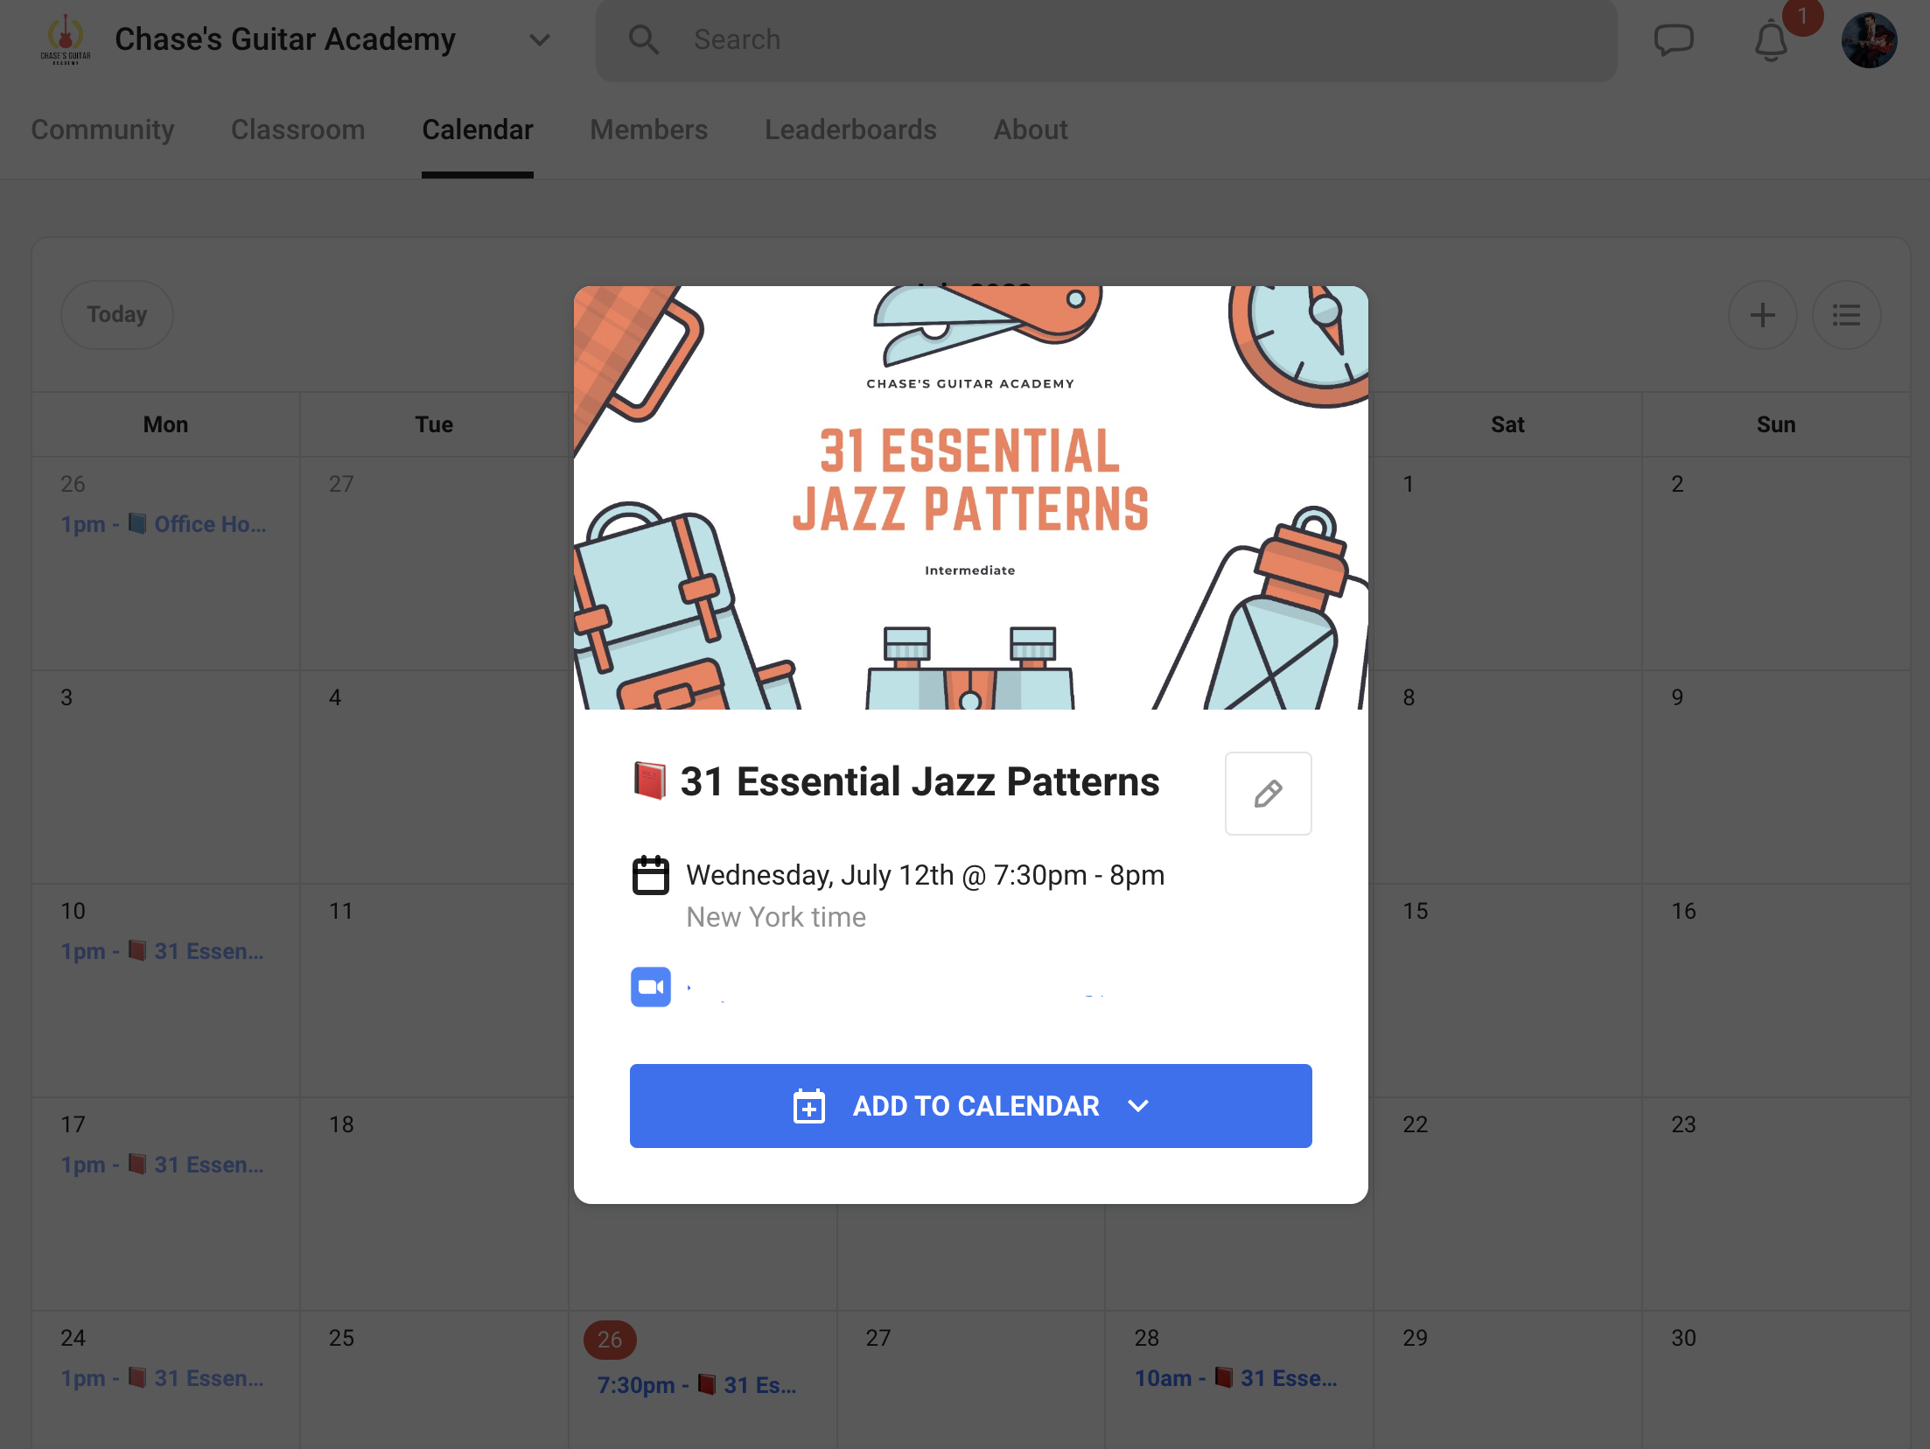Click the Today button
This screenshot has width=1930, height=1449.
117,315
